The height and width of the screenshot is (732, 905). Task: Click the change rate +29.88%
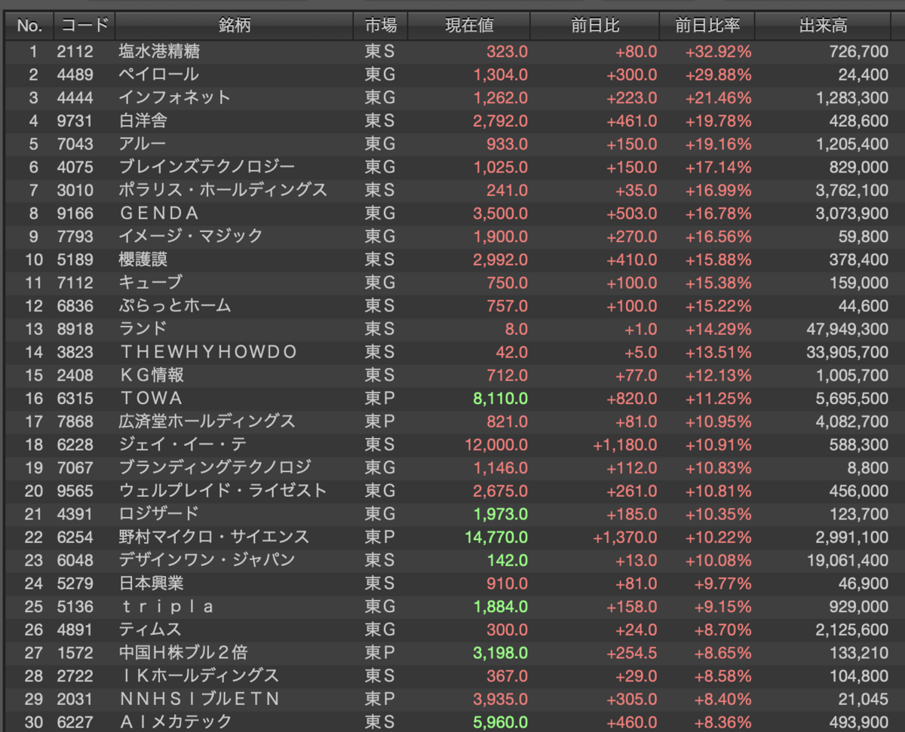point(718,75)
